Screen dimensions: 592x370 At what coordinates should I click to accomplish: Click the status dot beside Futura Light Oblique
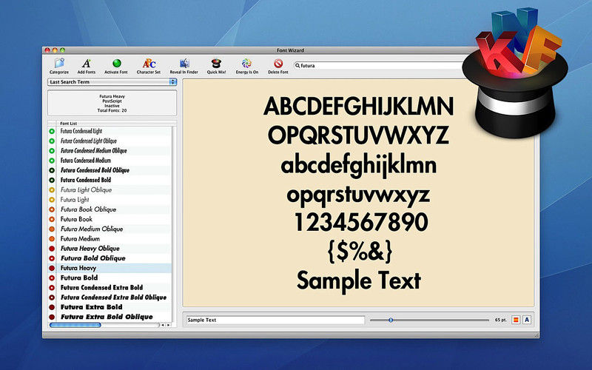pos(52,190)
